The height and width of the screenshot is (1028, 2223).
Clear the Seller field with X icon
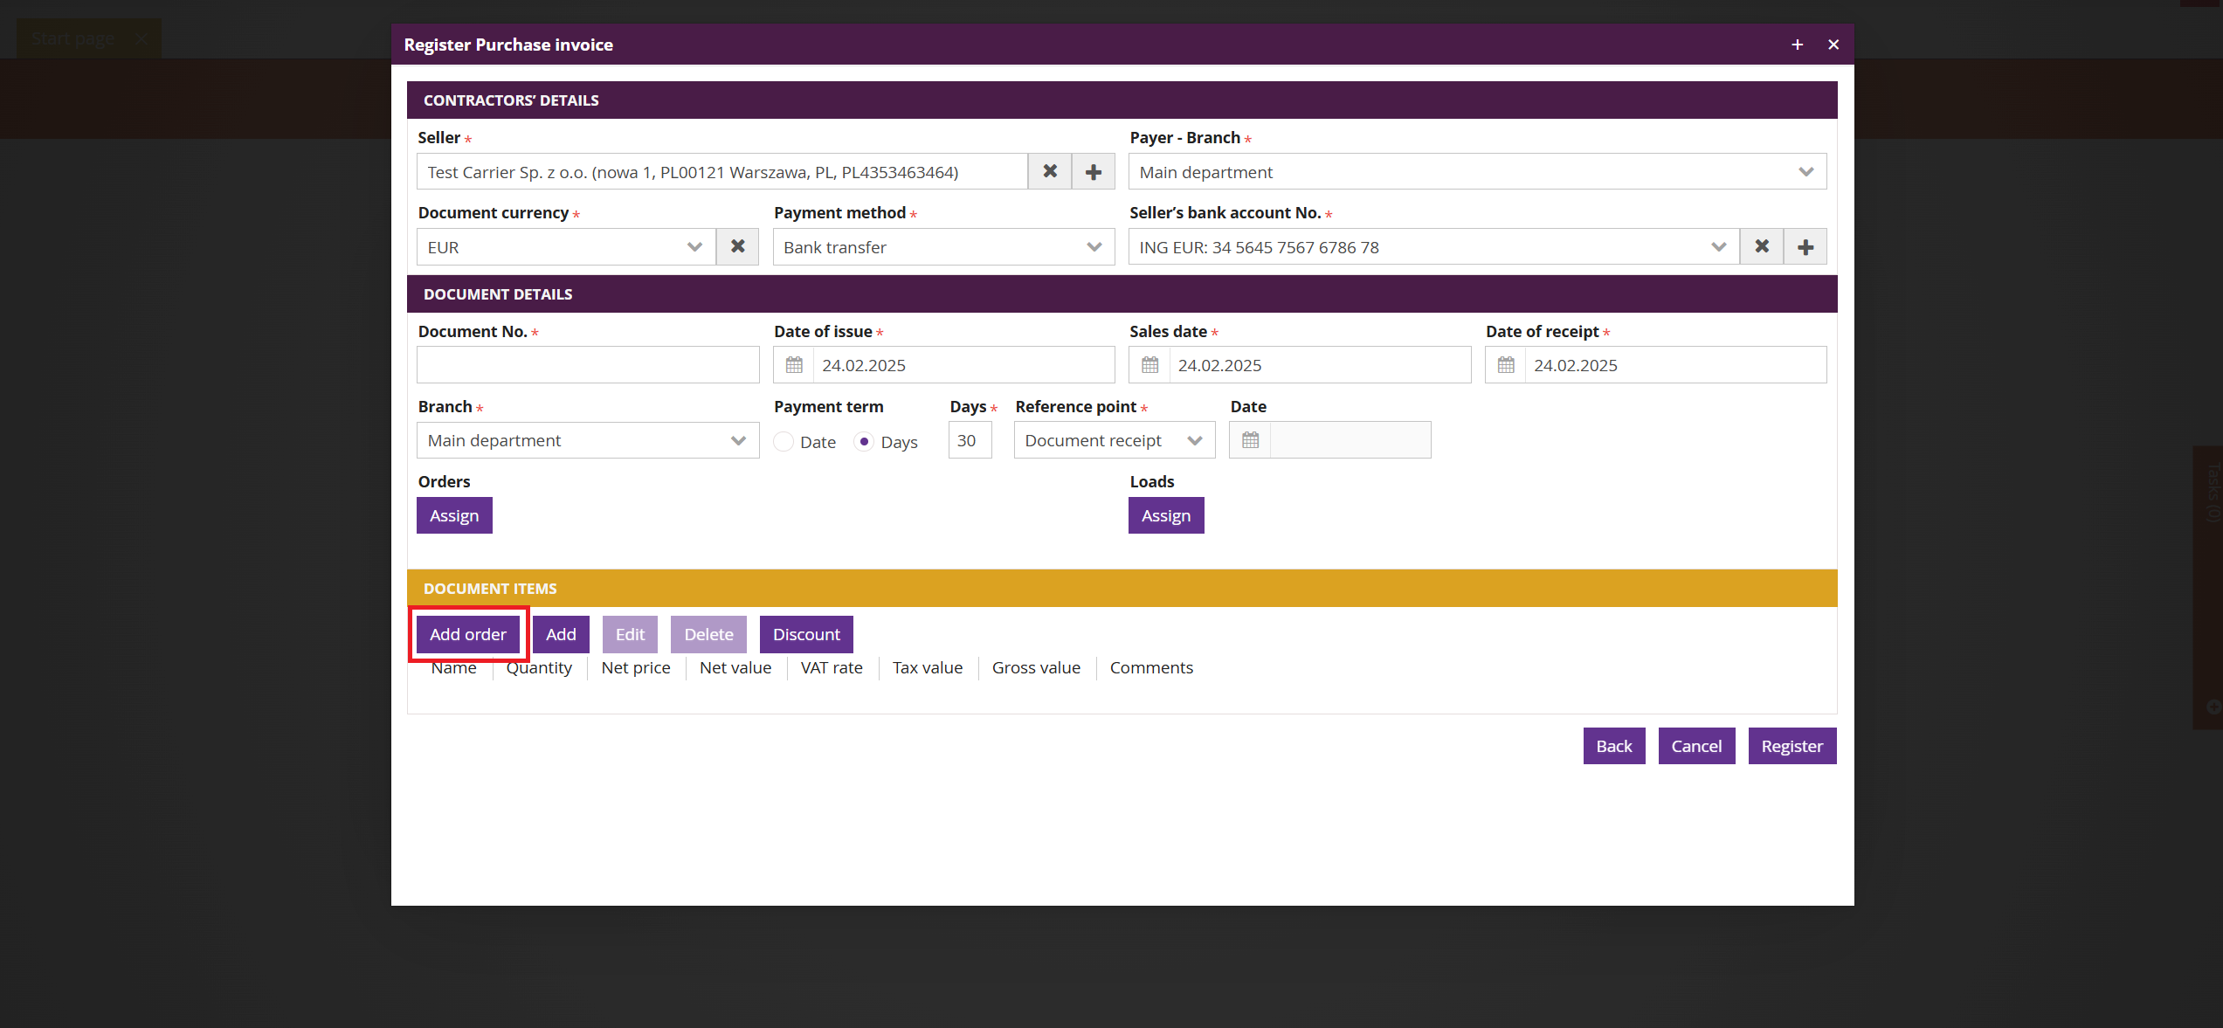pos(1050,172)
